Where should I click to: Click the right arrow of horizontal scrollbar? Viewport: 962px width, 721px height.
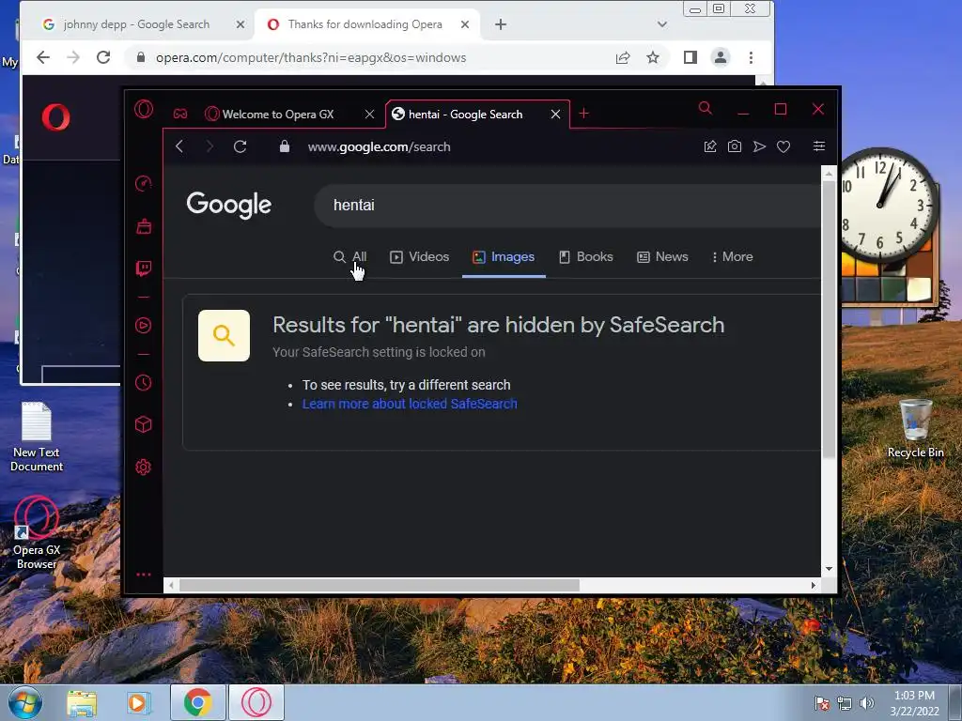coord(814,586)
